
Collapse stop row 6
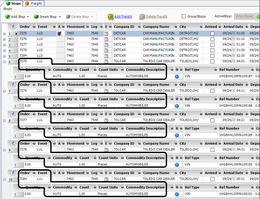tap(4, 62)
